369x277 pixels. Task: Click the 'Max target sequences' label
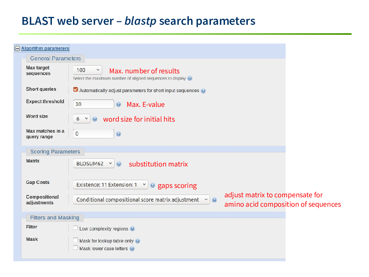(38, 71)
